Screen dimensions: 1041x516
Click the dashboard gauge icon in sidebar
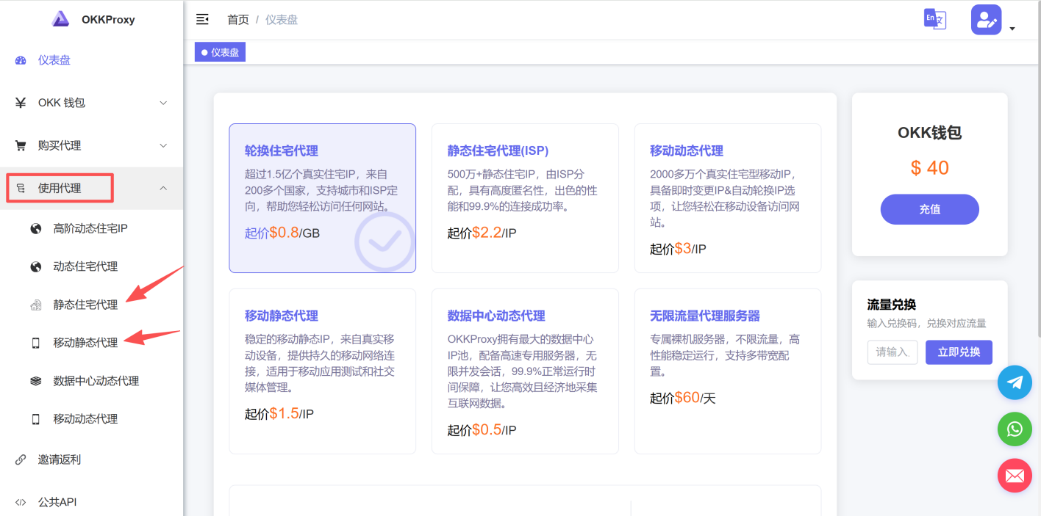pyautogui.click(x=21, y=60)
